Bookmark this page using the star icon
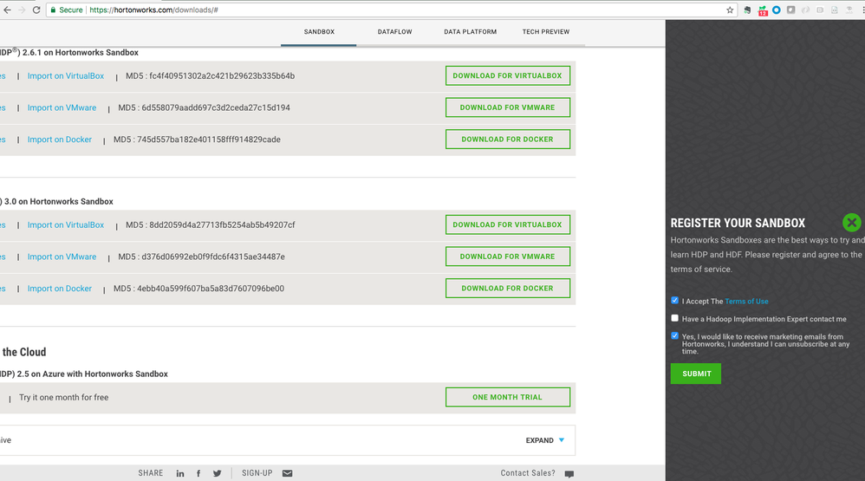The height and width of the screenshot is (481, 865). click(x=730, y=10)
